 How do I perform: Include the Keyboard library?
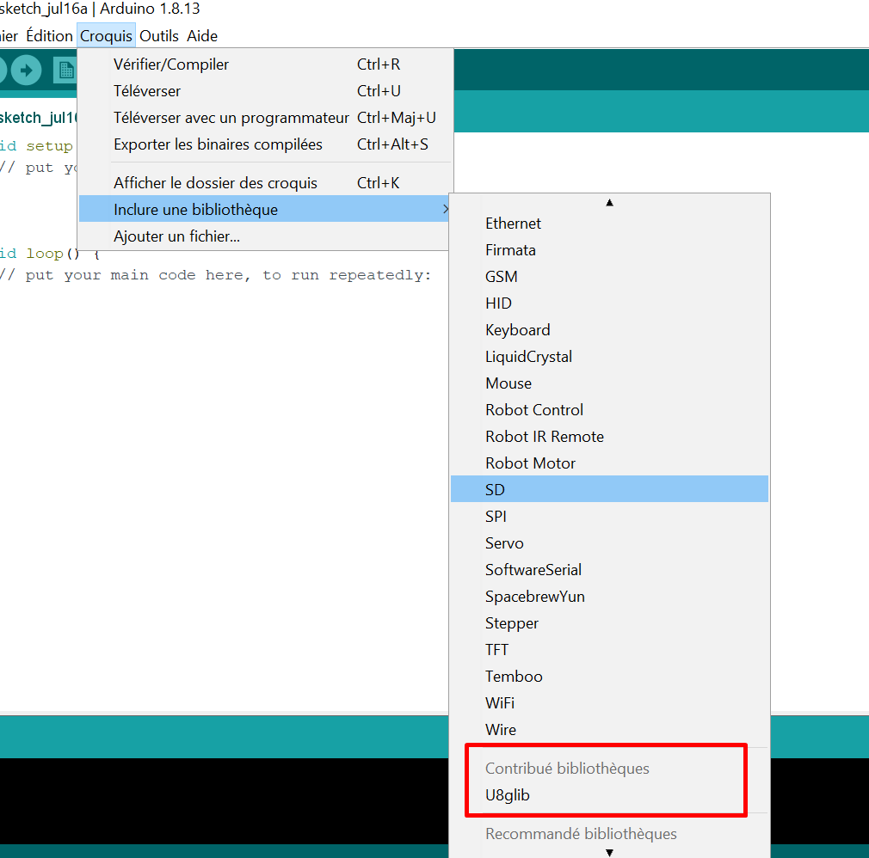point(610,329)
